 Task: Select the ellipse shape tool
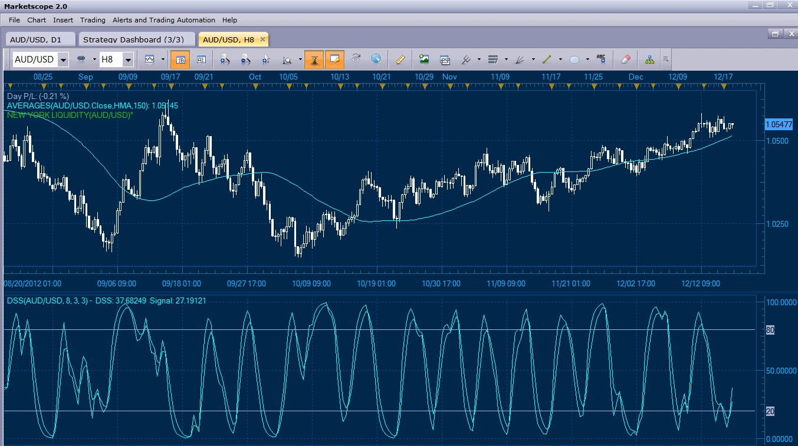point(574,60)
